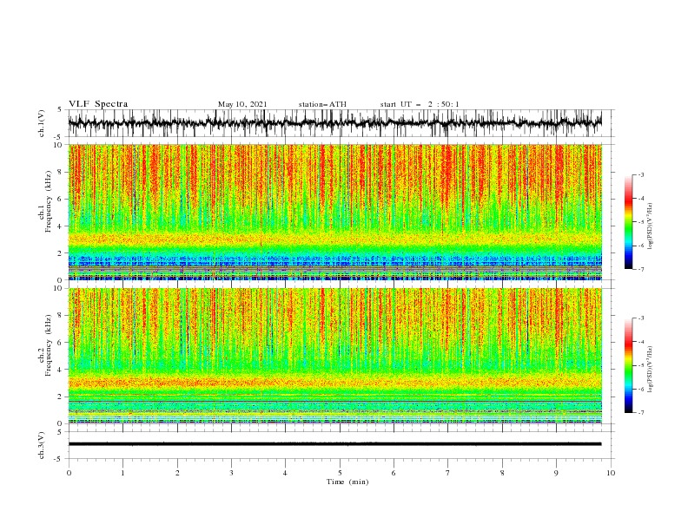Click the '-3' label on ch.2 color bar

[x=641, y=318]
